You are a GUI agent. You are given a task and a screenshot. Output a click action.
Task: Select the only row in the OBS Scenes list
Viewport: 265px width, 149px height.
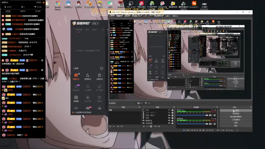(125, 110)
